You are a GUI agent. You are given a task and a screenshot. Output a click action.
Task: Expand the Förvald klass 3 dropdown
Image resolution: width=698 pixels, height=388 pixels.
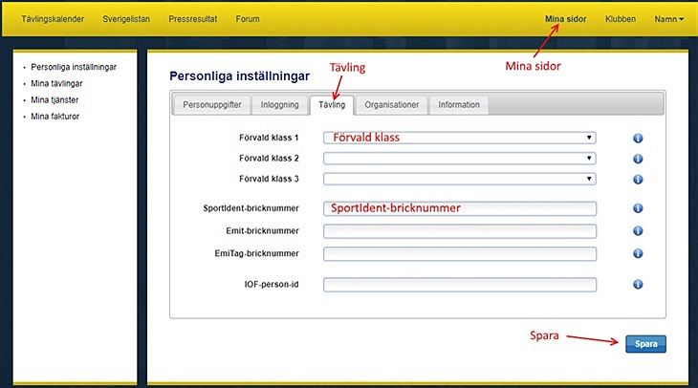[x=460, y=179]
